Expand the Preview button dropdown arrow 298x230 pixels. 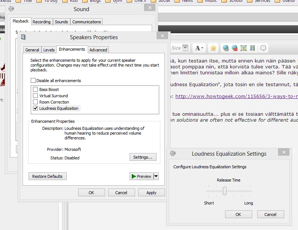[x=156, y=176]
